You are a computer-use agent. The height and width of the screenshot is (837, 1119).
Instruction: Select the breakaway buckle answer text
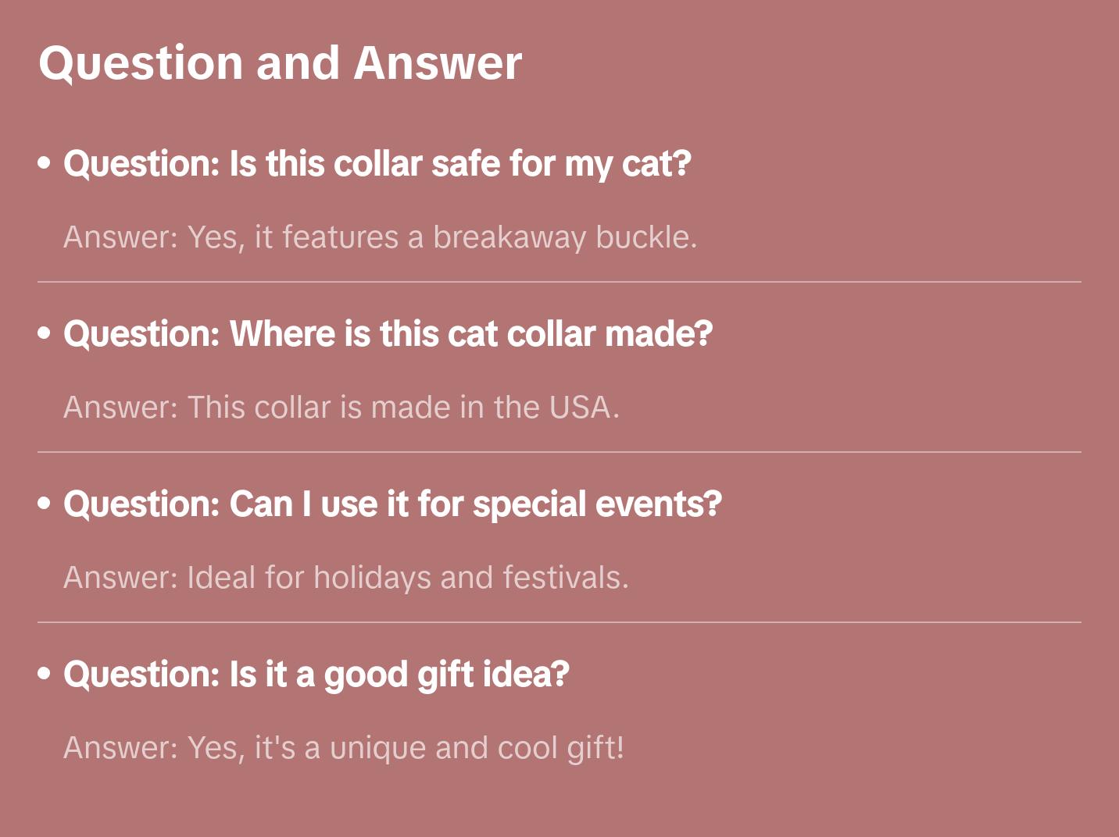click(380, 237)
